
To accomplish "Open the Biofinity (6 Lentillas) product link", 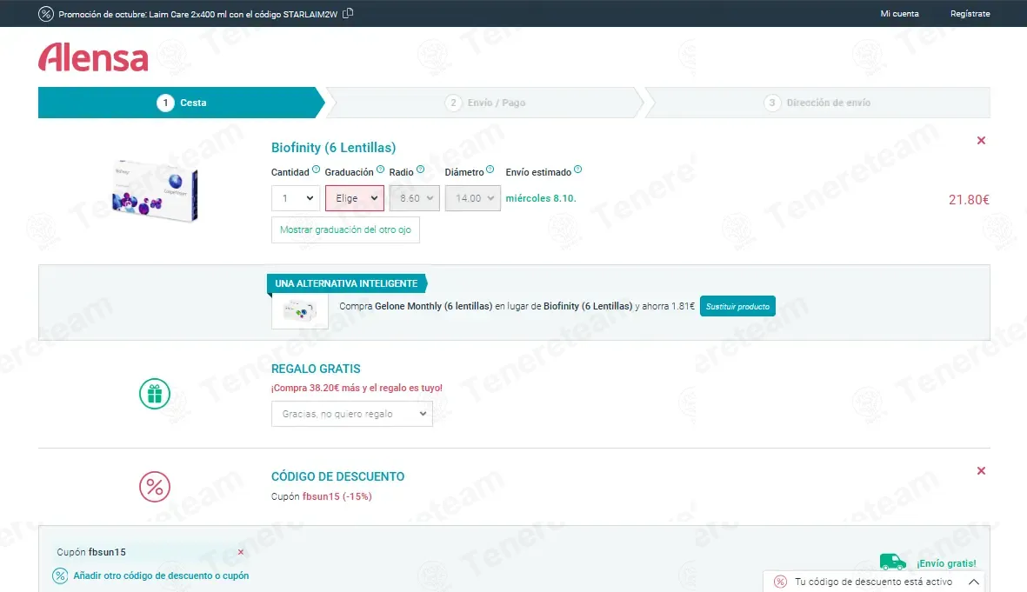I will coord(333,147).
